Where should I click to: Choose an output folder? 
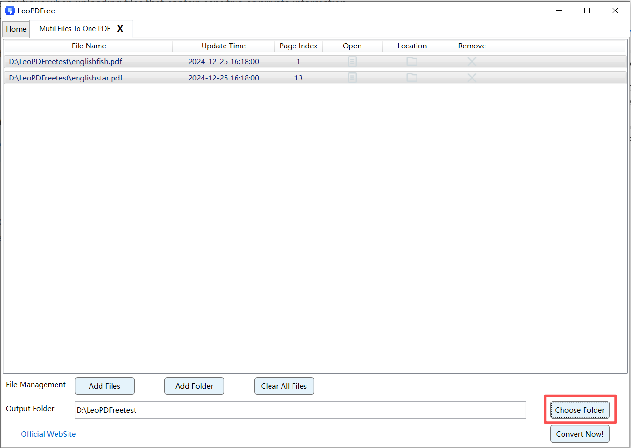(x=580, y=410)
